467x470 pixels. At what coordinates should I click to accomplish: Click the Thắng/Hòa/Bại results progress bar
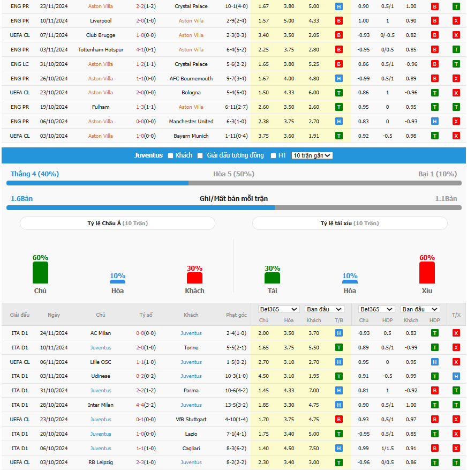234,183
